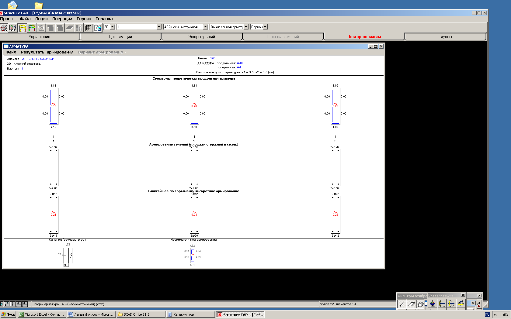The width and height of the screenshot is (511, 319).
Task: Open the Справка menu
Action: pos(104,19)
